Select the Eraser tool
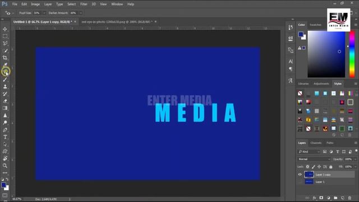The image size is (359, 202). [x=5, y=101]
